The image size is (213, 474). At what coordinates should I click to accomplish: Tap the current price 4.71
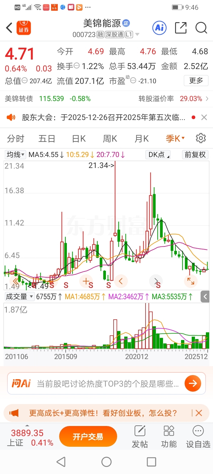(x=20, y=54)
